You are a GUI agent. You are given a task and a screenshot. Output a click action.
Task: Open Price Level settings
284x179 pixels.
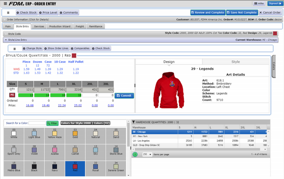tap(48, 13)
